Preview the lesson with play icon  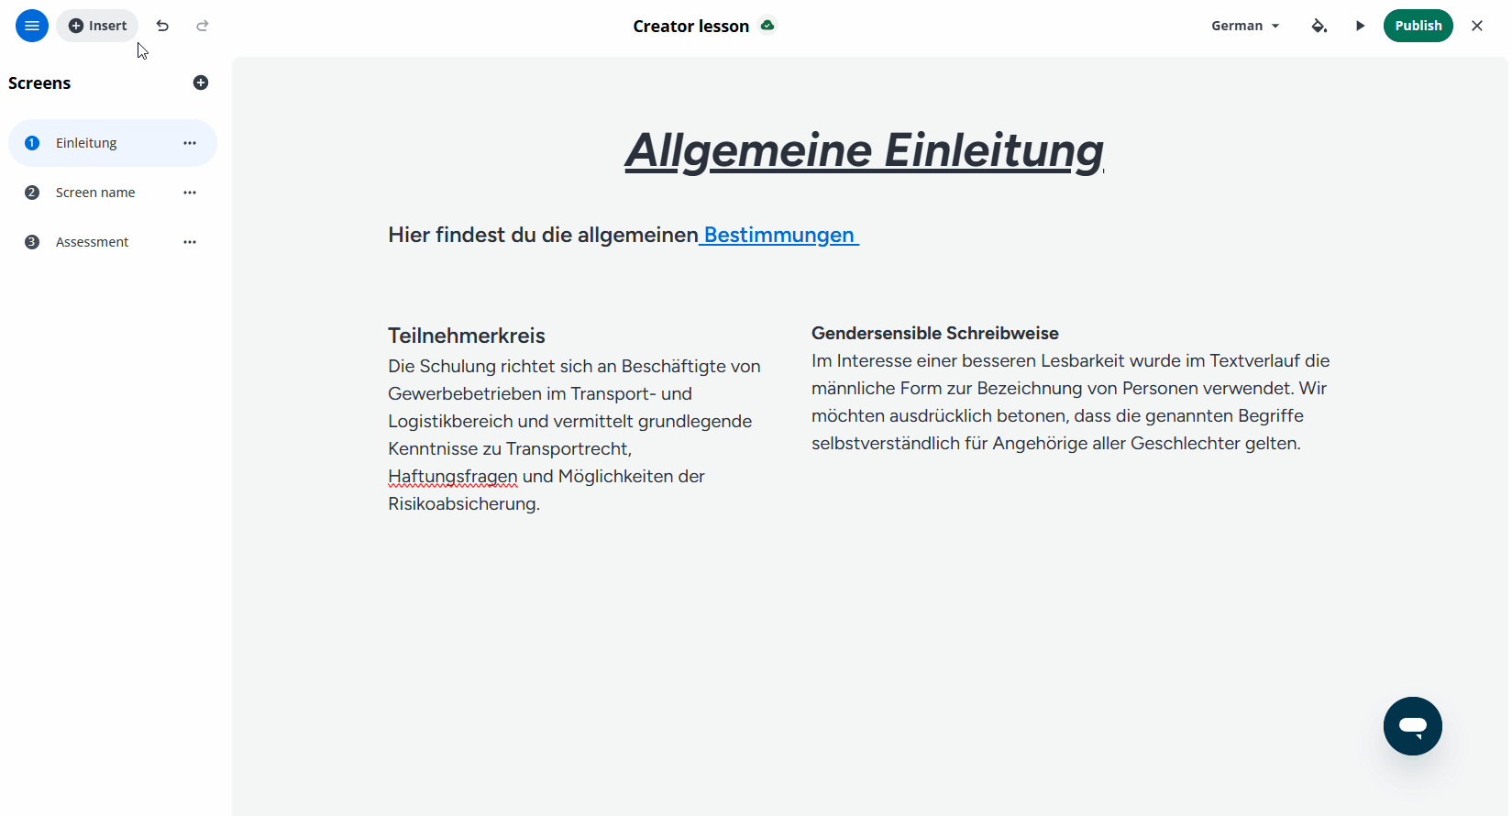(1361, 26)
